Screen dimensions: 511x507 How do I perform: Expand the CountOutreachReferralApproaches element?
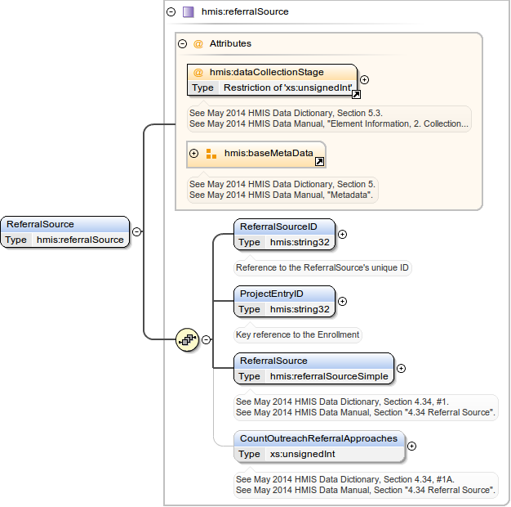coord(411,446)
